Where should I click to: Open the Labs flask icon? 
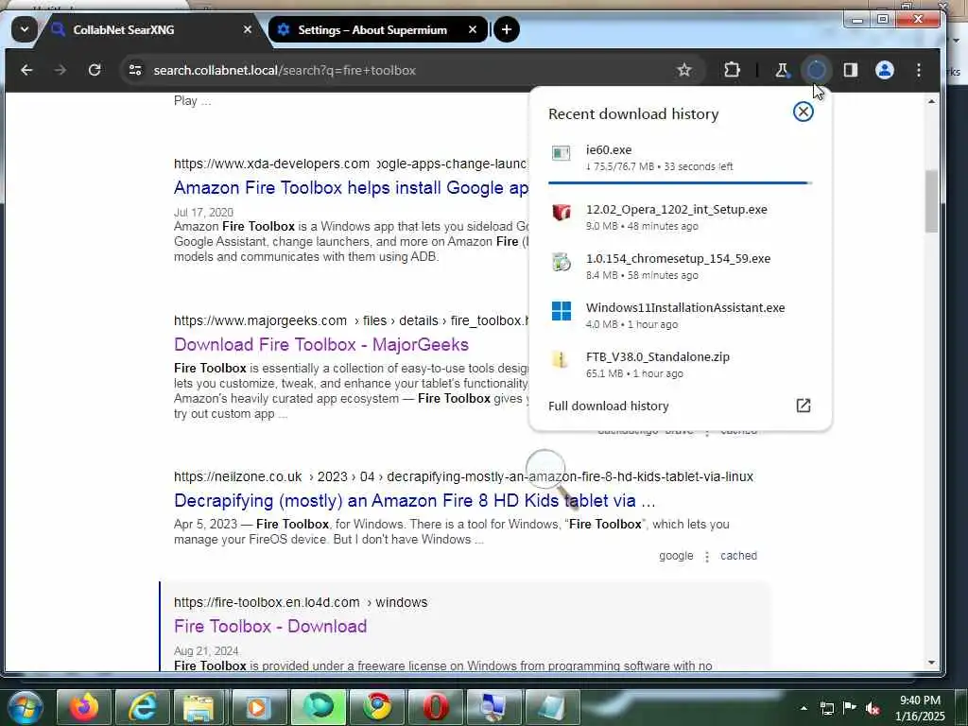[x=782, y=70]
